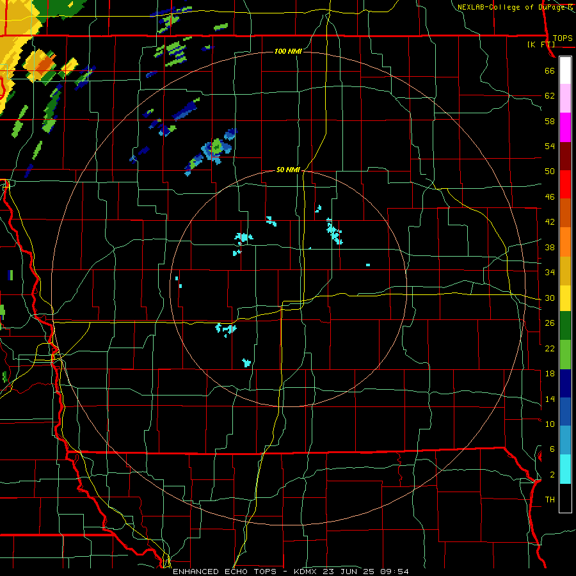Click legend value 38

pos(550,247)
